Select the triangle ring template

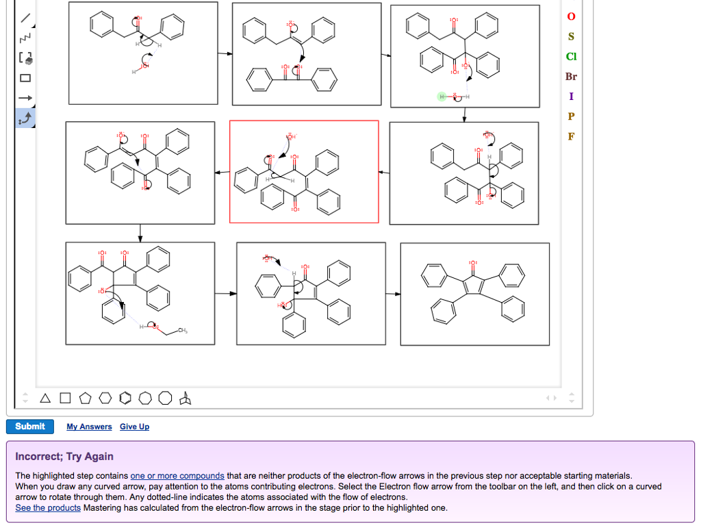pyautogui.click(x=45, y=398)
